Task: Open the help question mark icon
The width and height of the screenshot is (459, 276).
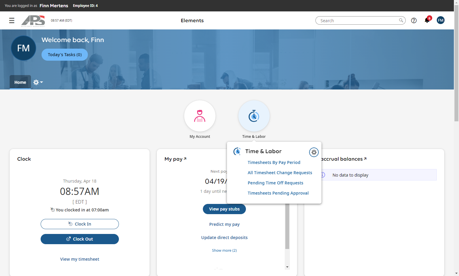Action: [414, 20]
